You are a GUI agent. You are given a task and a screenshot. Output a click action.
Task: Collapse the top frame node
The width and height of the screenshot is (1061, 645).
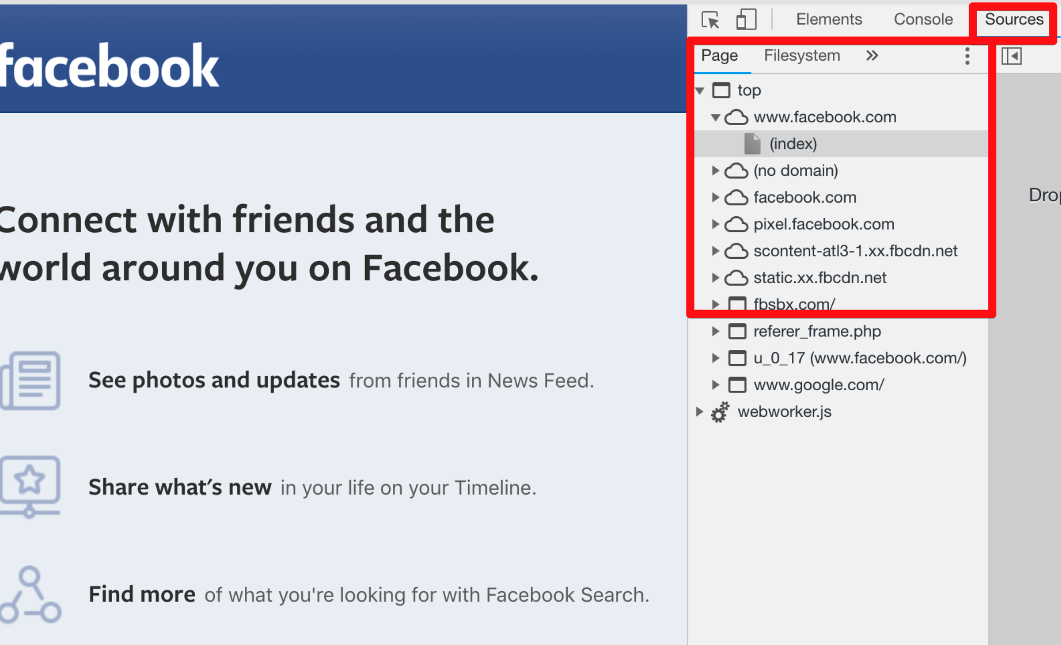click(x=700, y=91)
